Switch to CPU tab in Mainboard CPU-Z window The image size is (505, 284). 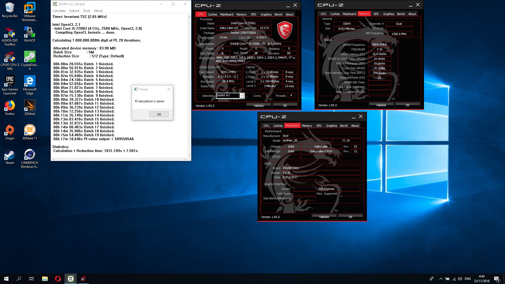click(x=266, y=126)
